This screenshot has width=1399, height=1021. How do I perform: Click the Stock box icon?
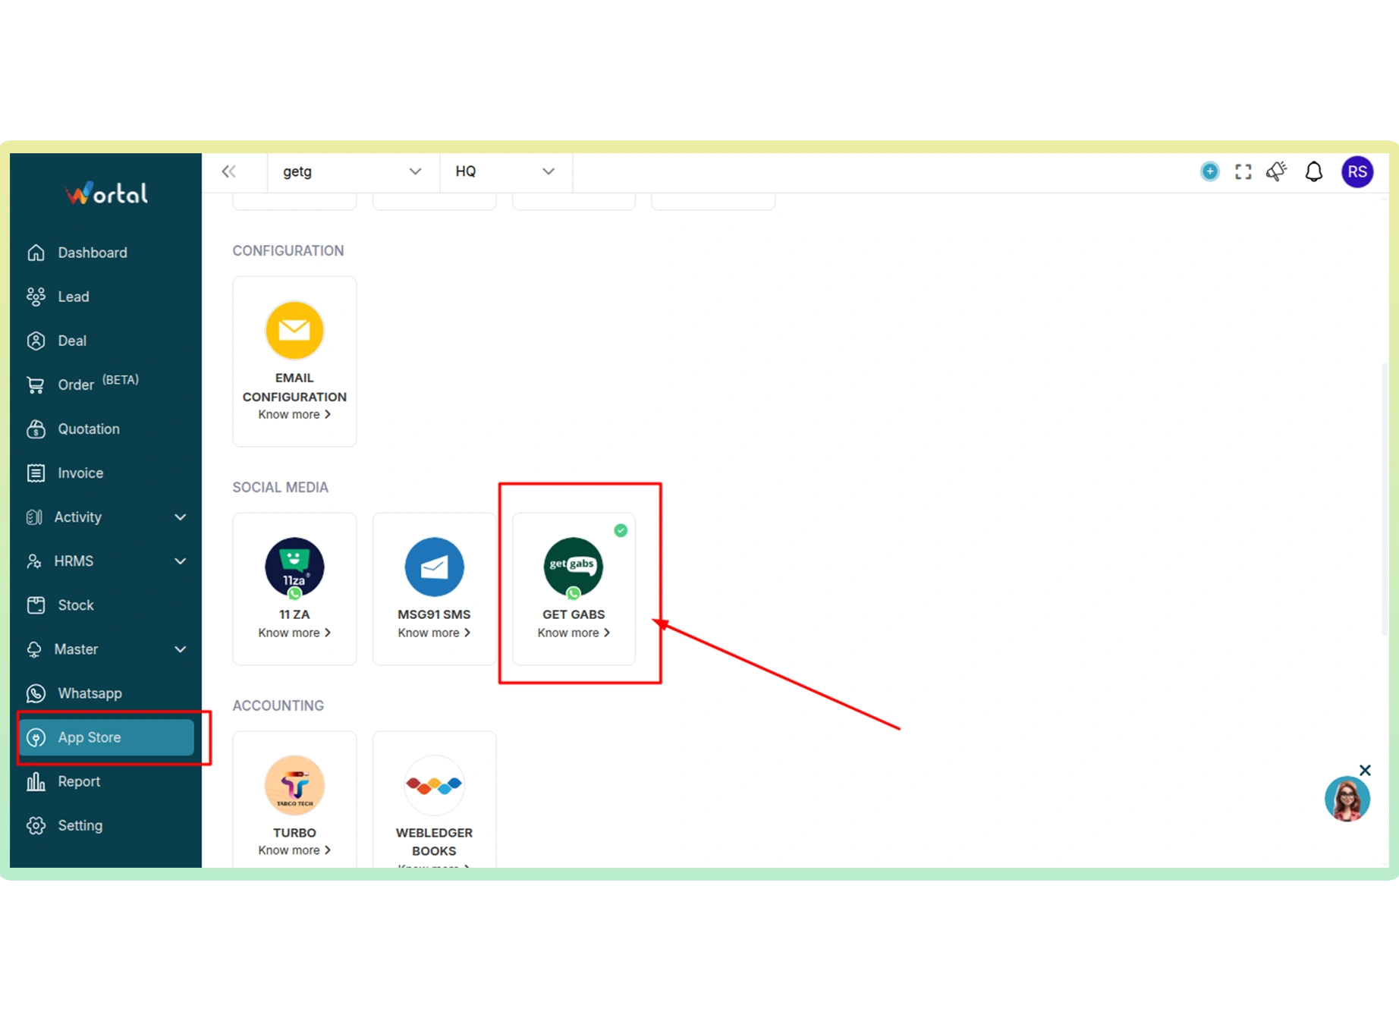click(x=36, y=605)
